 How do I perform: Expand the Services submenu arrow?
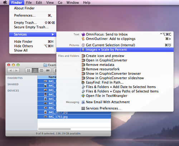tap(53, 34)
